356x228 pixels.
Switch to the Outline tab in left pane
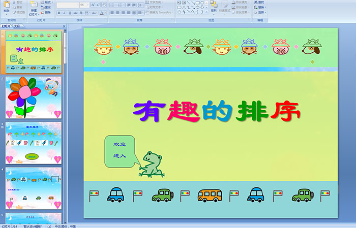click(x=17, y=25)
